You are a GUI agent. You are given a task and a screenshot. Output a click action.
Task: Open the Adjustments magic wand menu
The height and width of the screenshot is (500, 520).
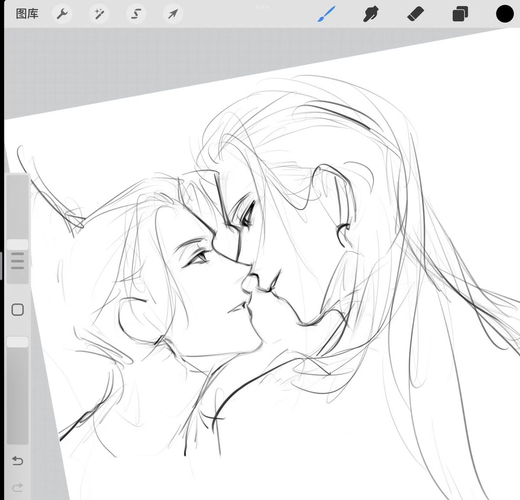[x=99, y=14]
